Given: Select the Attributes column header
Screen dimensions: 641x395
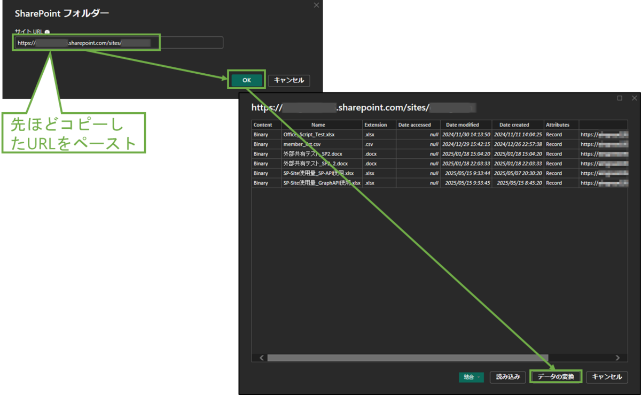Looking at the screenshot, I should coord(561,125).
